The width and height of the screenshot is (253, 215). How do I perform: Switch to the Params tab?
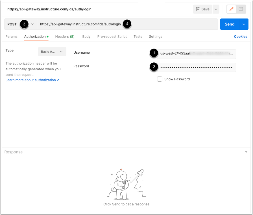(11, 36)
